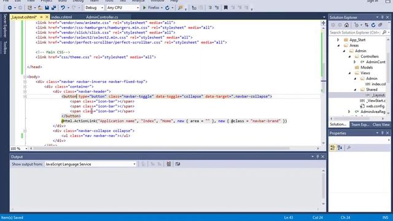The height and width of the screenshot is (221, 393).
Task: Click the Navigate Backward arrow in toolbar
Action: (x=10, y=8)
